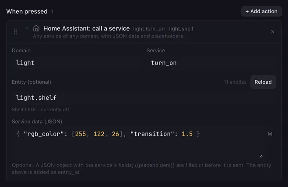Click the Entity (optional) label

point(32,82)
